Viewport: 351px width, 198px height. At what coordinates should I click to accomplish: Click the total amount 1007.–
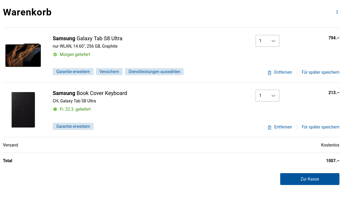coord(333,161)
